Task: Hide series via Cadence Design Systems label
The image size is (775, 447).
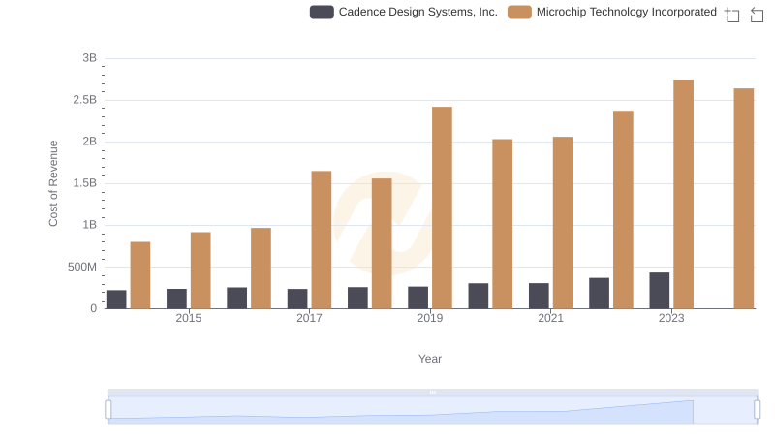Action: [418, 13]
